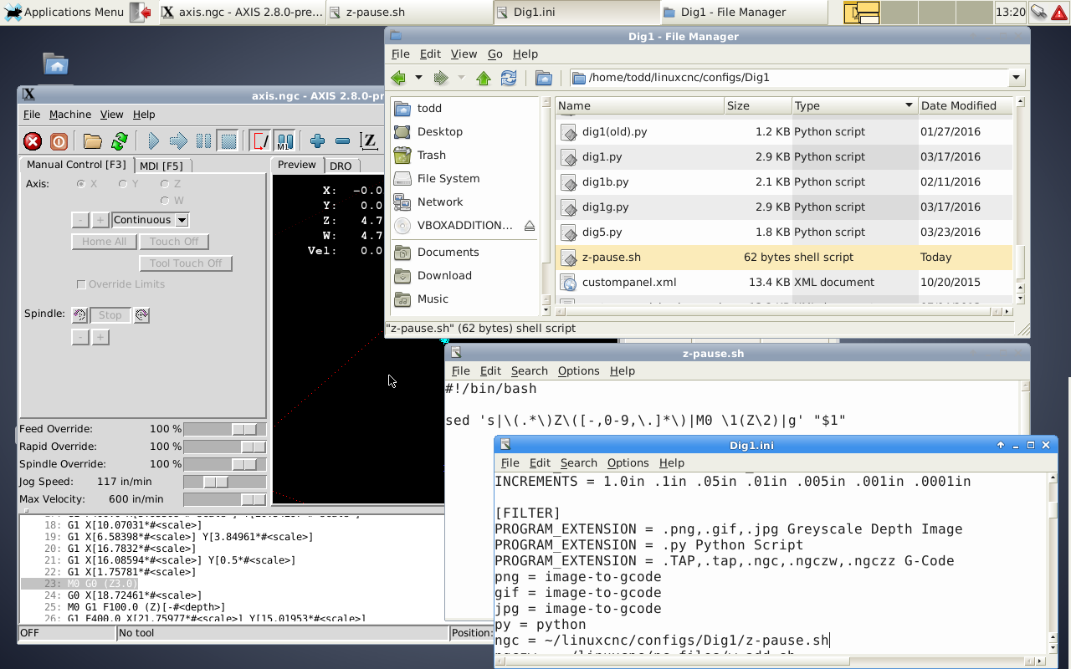Select File System in the sidebar
Screen dimensions: 1071x669
(x=448, y=178)
